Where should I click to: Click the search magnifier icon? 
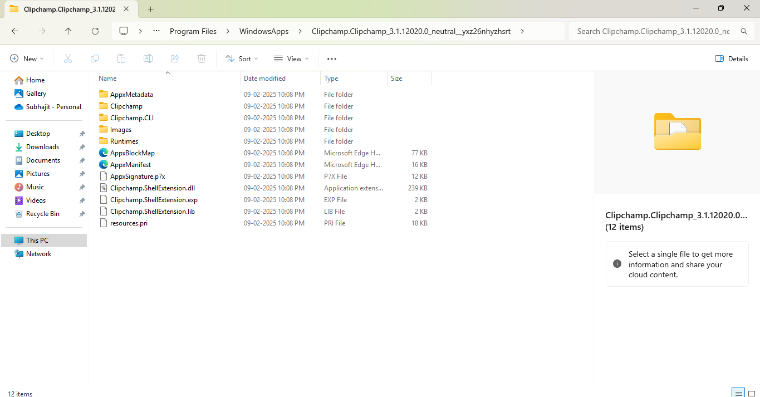tap(743, 31)
